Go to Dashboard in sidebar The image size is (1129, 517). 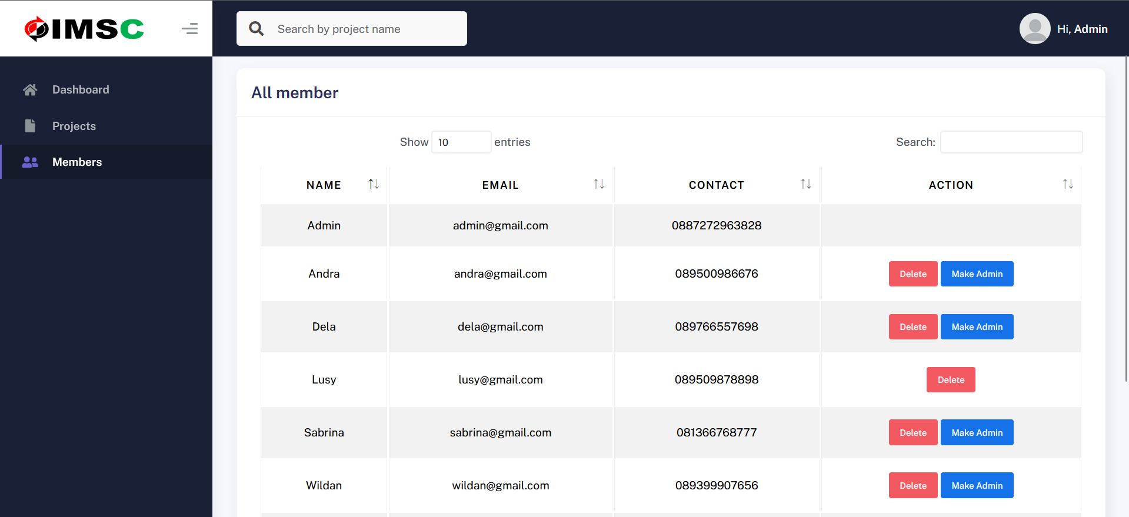[x=81, y=90]
